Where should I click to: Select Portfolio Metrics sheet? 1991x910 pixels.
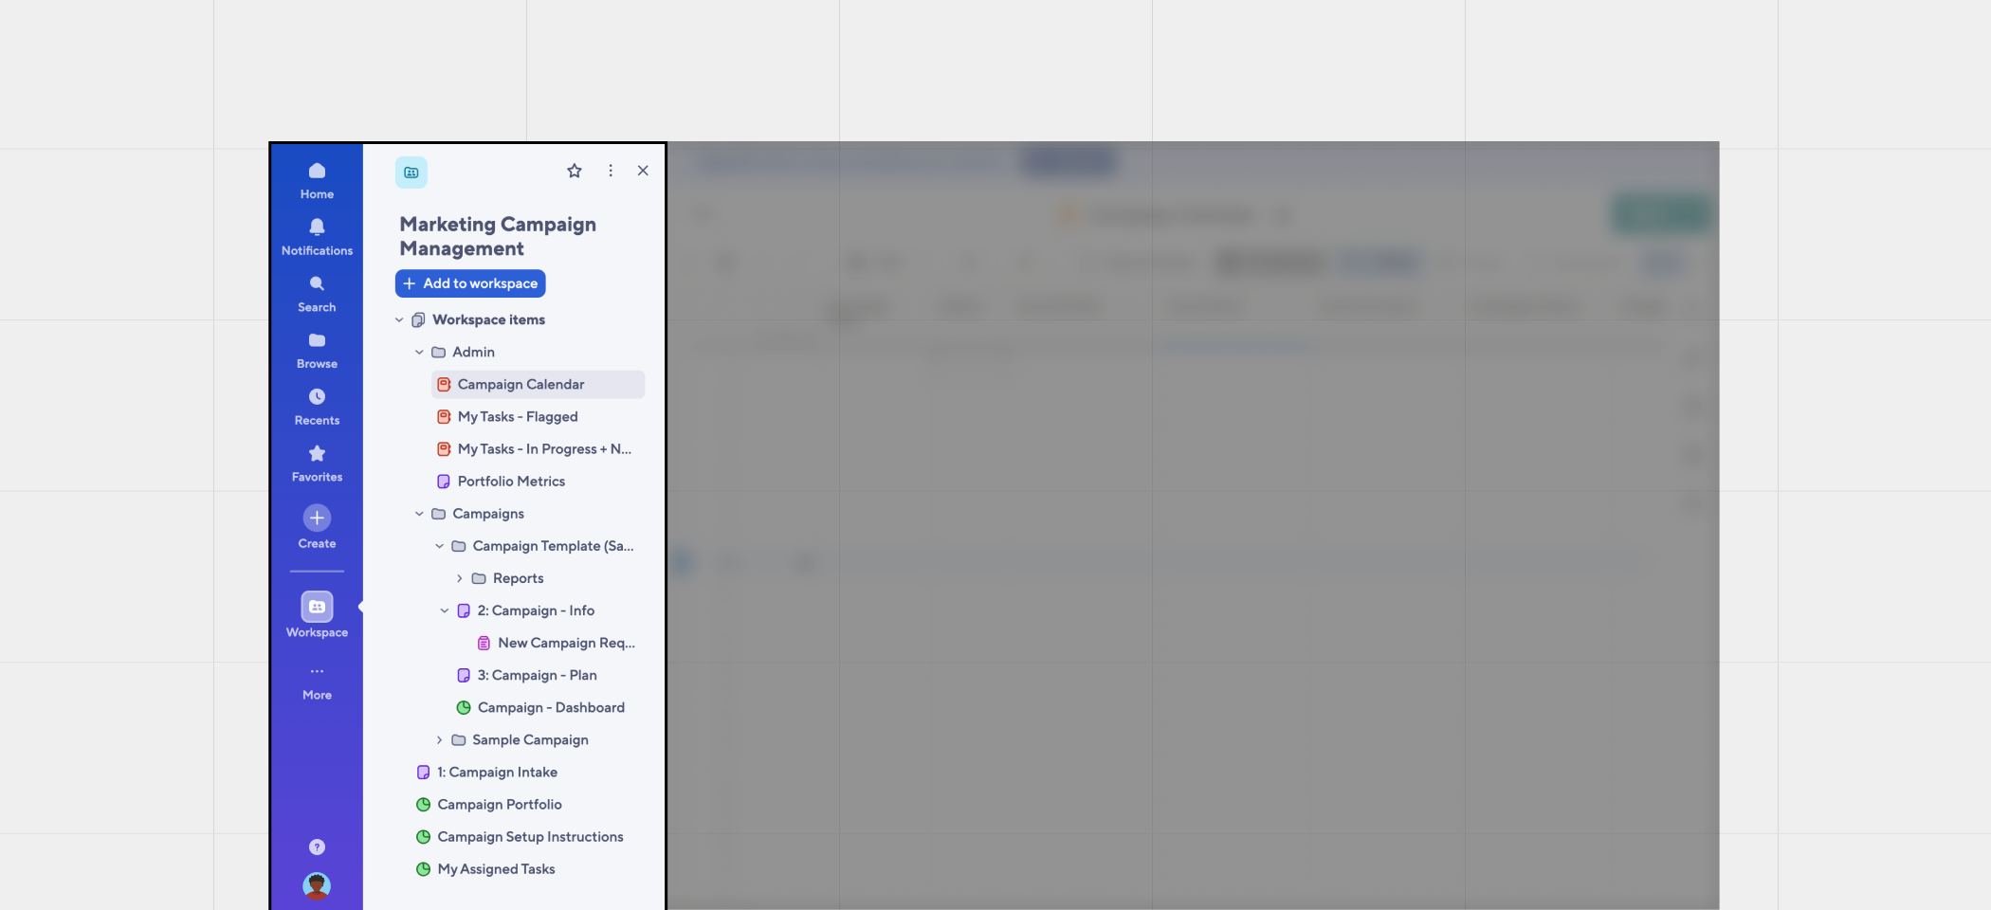[x=511, y=482]
